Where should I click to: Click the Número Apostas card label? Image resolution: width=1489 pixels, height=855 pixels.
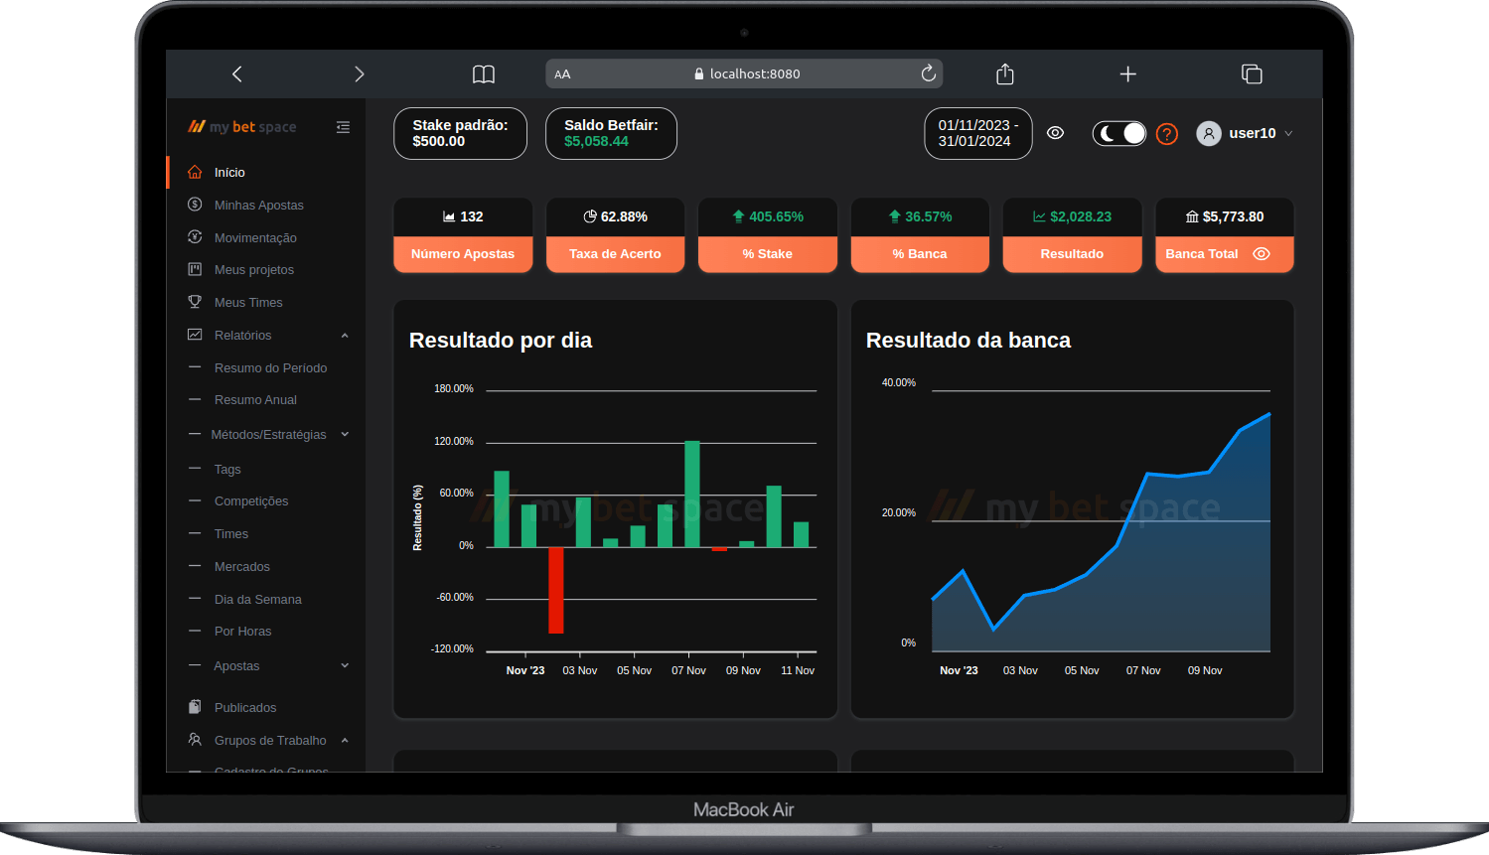[463, 254]
